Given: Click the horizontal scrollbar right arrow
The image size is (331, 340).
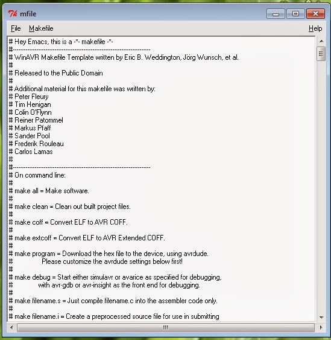Looking at the screenshot, I should pyautogui.click(x=321, y=327).
